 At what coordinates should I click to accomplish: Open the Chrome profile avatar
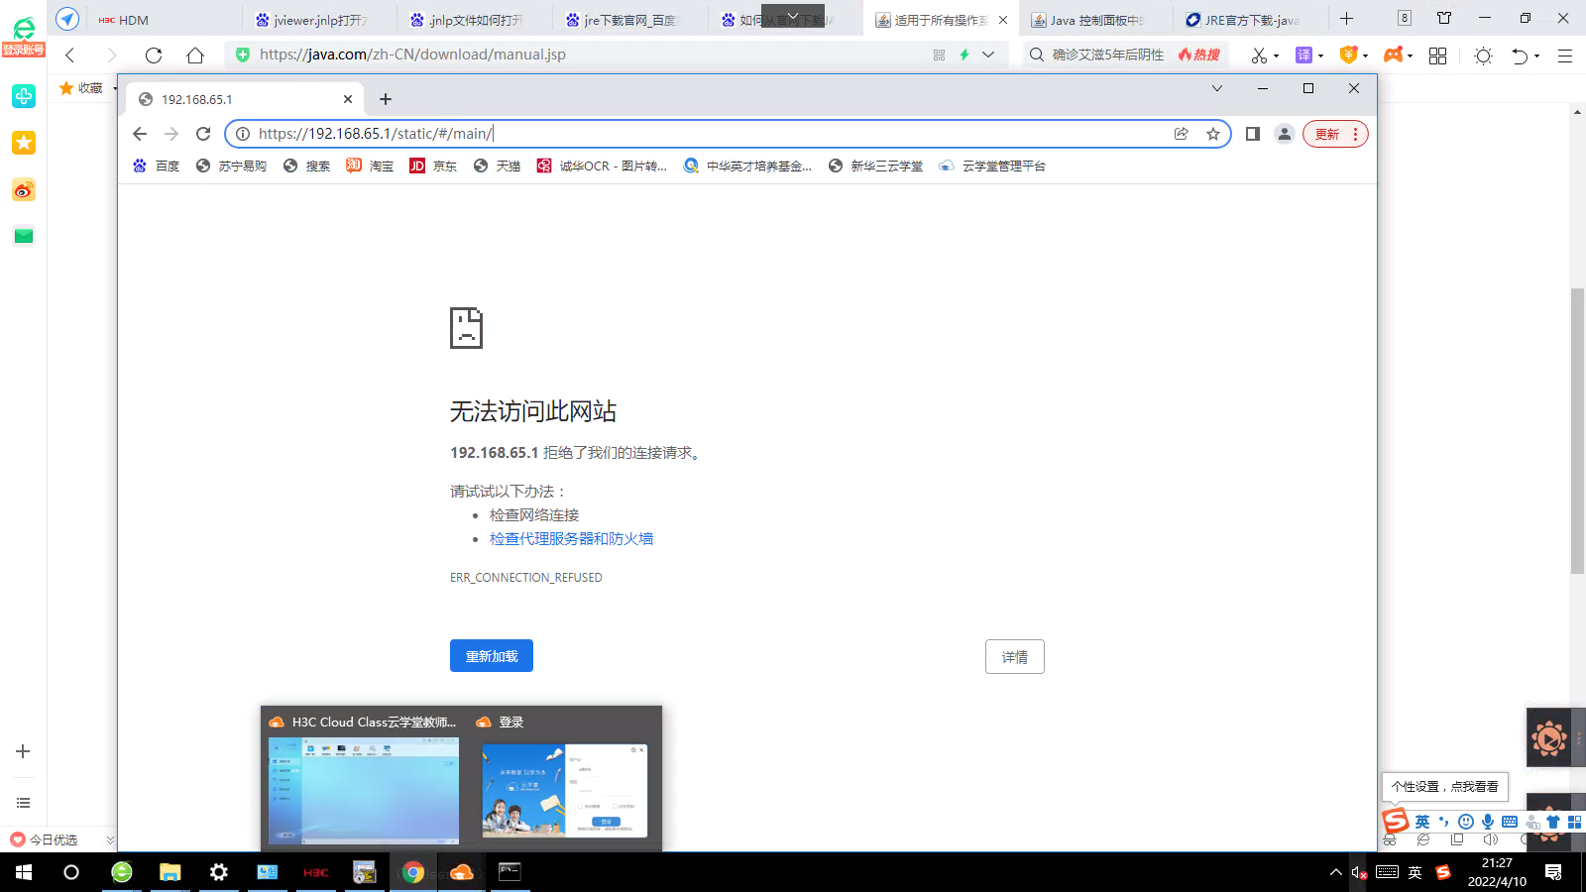click(x=1285, y=134)
